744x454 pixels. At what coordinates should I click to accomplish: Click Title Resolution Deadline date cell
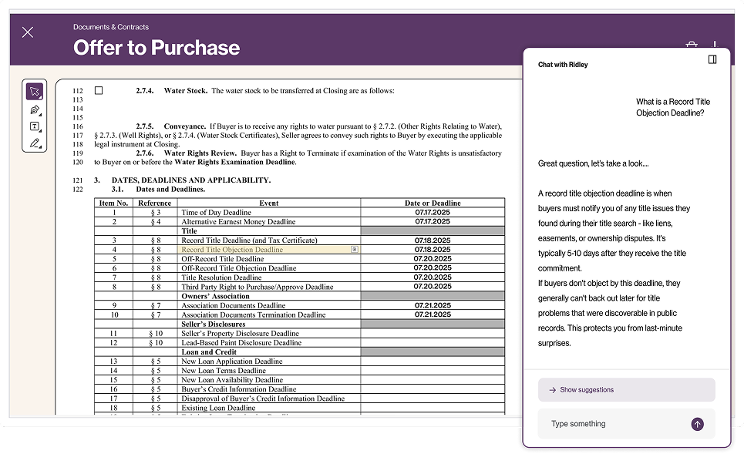[x=433, y=277]
